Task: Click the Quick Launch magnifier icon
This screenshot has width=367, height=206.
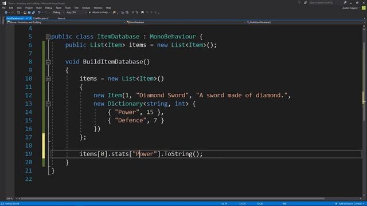Action: (x=345, y=2)
